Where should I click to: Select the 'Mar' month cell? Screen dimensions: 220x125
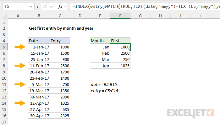(x=100, y=60)
